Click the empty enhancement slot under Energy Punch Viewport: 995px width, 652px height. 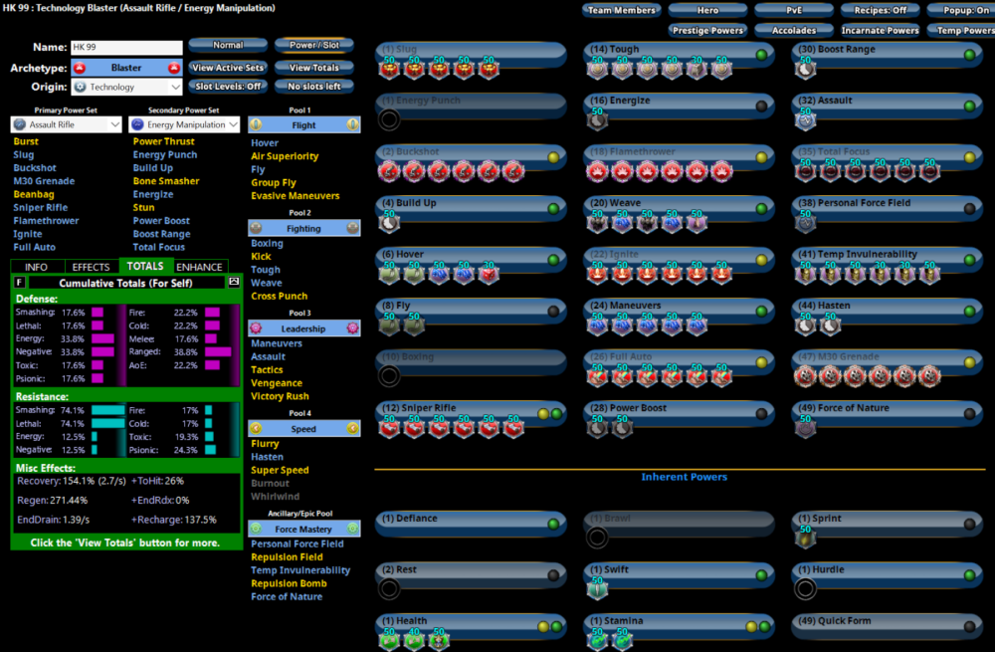coord(389,120)
